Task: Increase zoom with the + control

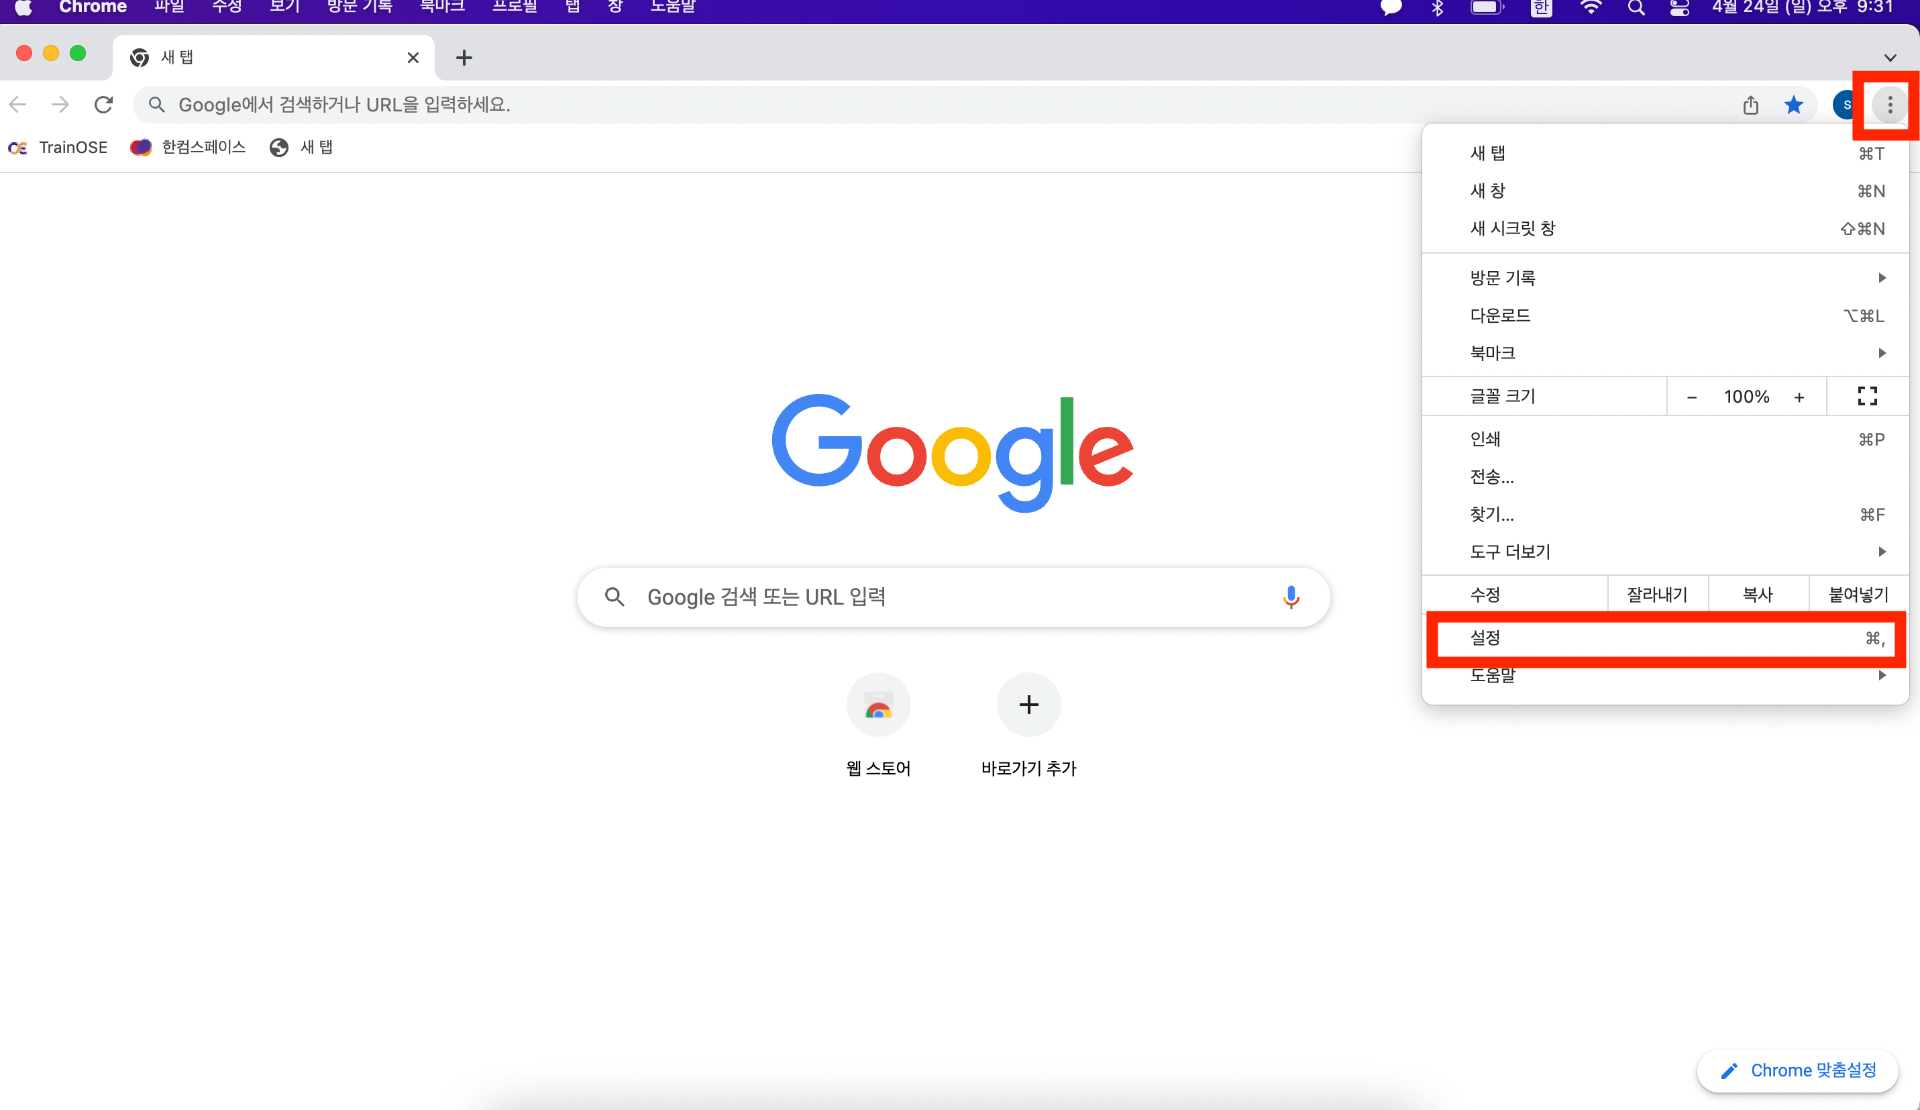Action: (1800, 396)
